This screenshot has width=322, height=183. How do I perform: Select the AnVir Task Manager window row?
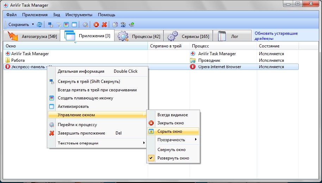click(x=151, y=54)
